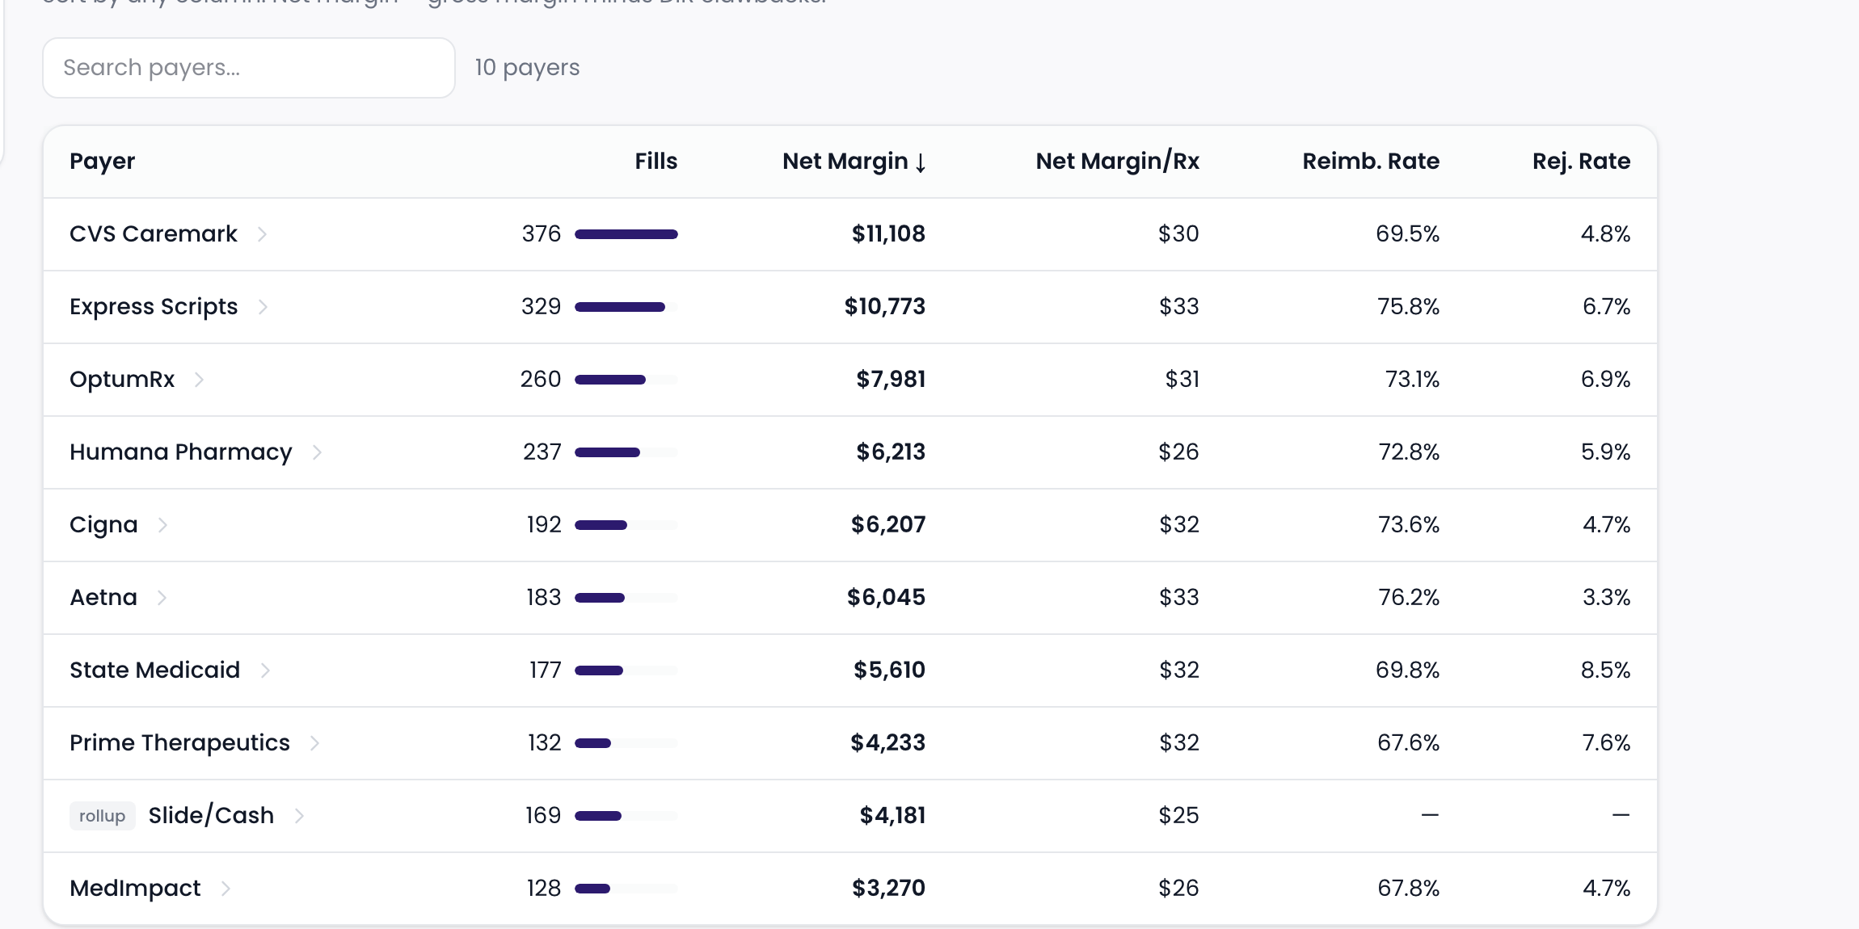Click OptumRx rejection rate 6.9%

[x=1606, y=380]
